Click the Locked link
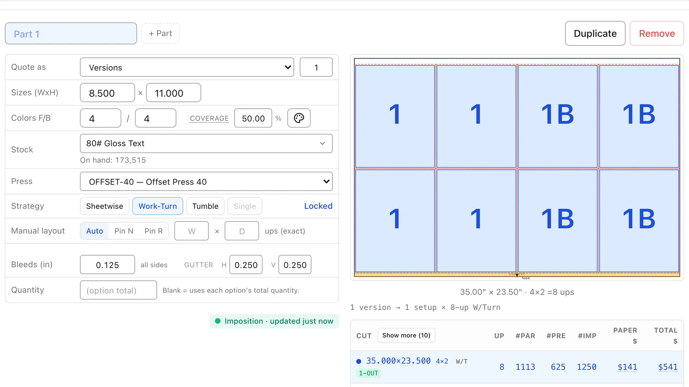 (x=318, y=206)
